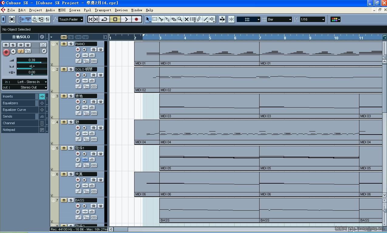
Task: Open the Sends section in the Inspector
Action: pos(20,116)
